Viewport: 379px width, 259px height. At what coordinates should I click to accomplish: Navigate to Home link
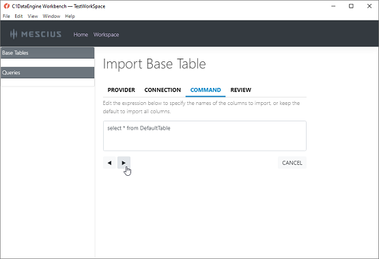pyautogui.click(x=81, y=35)
